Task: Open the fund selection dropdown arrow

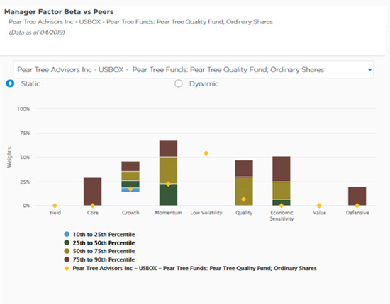Action: (370, 70)
